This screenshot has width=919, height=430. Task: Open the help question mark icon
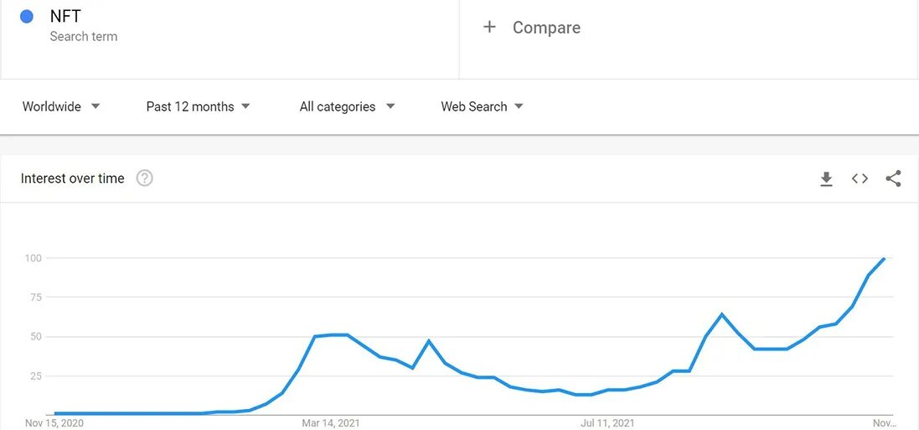click(x=145, y=179)
